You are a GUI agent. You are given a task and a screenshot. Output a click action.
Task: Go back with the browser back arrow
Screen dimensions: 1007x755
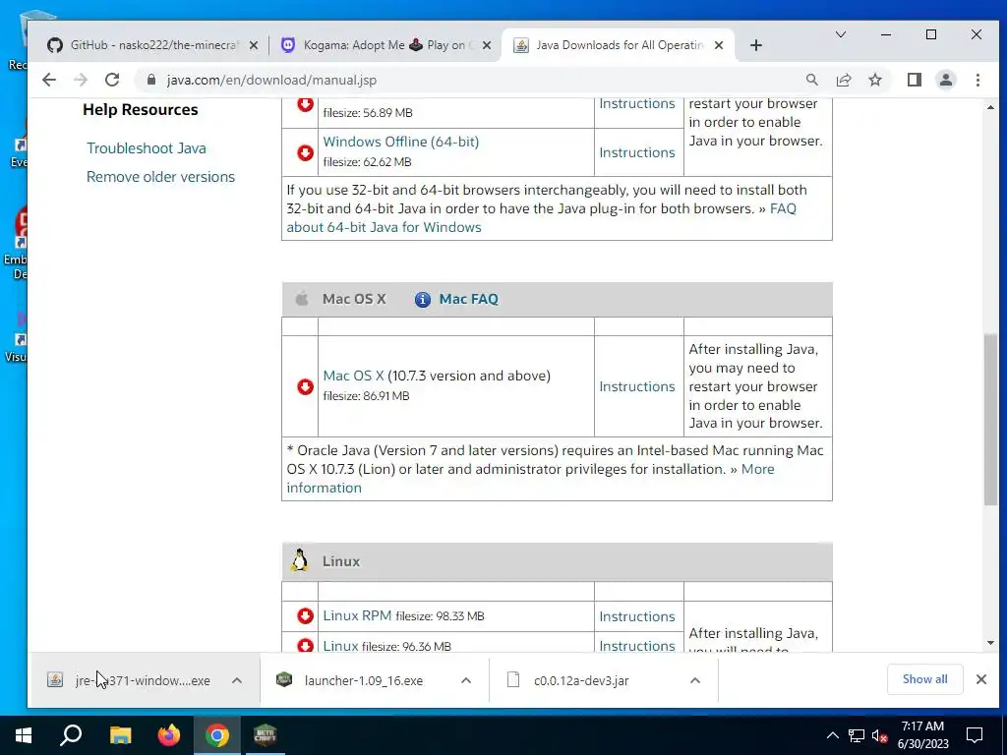49,80
